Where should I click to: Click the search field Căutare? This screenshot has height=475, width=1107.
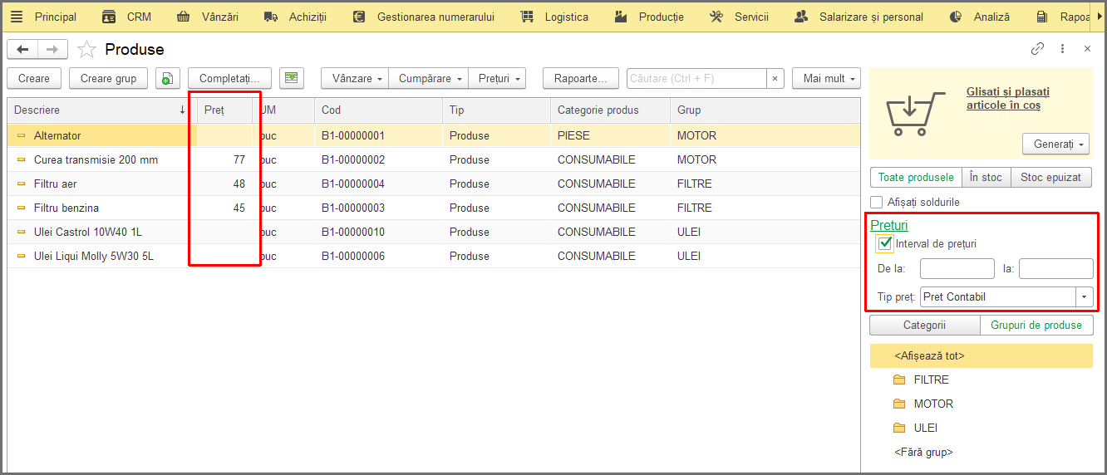point(696,78)
